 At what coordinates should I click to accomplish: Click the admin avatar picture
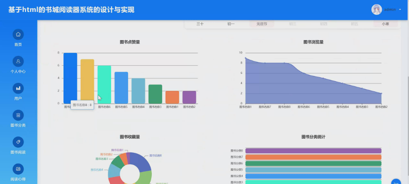[376, 10]
